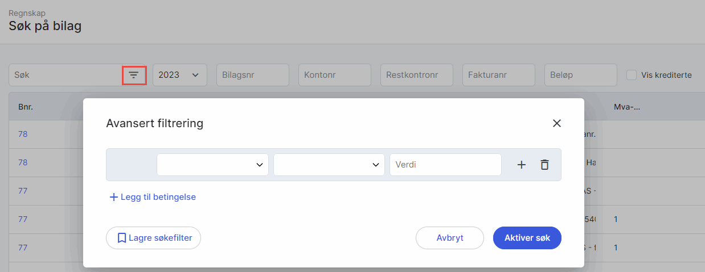Open the advanced filter icon beside Søk
Screen dimensions: 705x272
pos(134,75)
